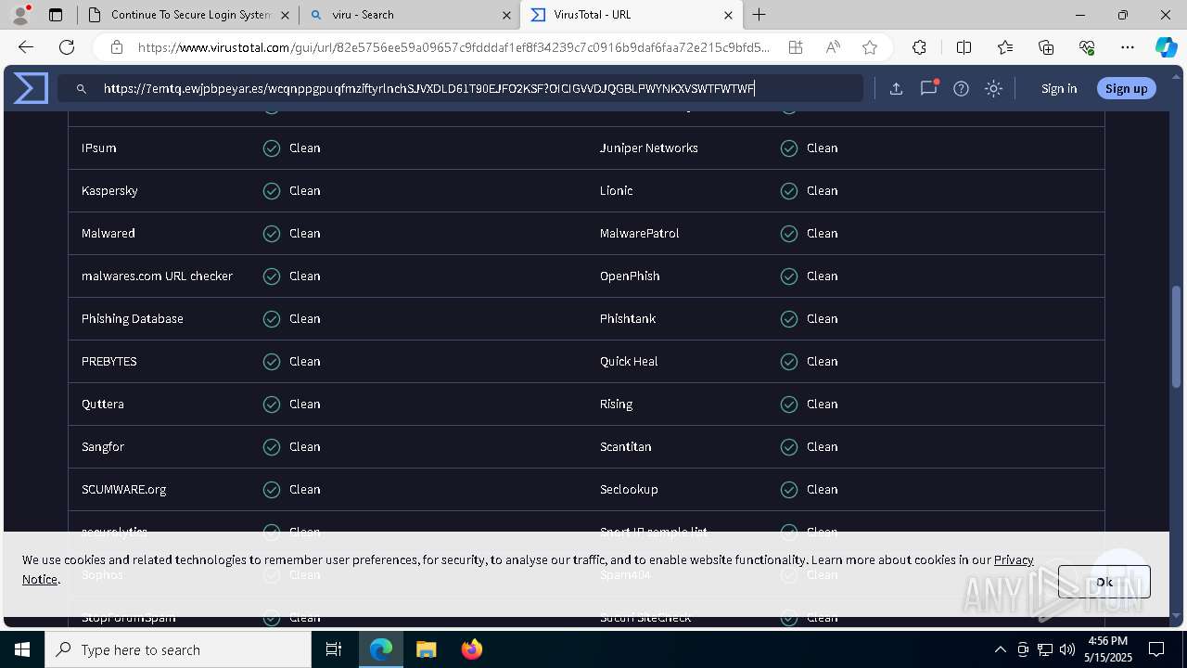The width and height of the screenshot is (1187, 668).
Task: Open browser essentials heart icon
Action: 1087,47
